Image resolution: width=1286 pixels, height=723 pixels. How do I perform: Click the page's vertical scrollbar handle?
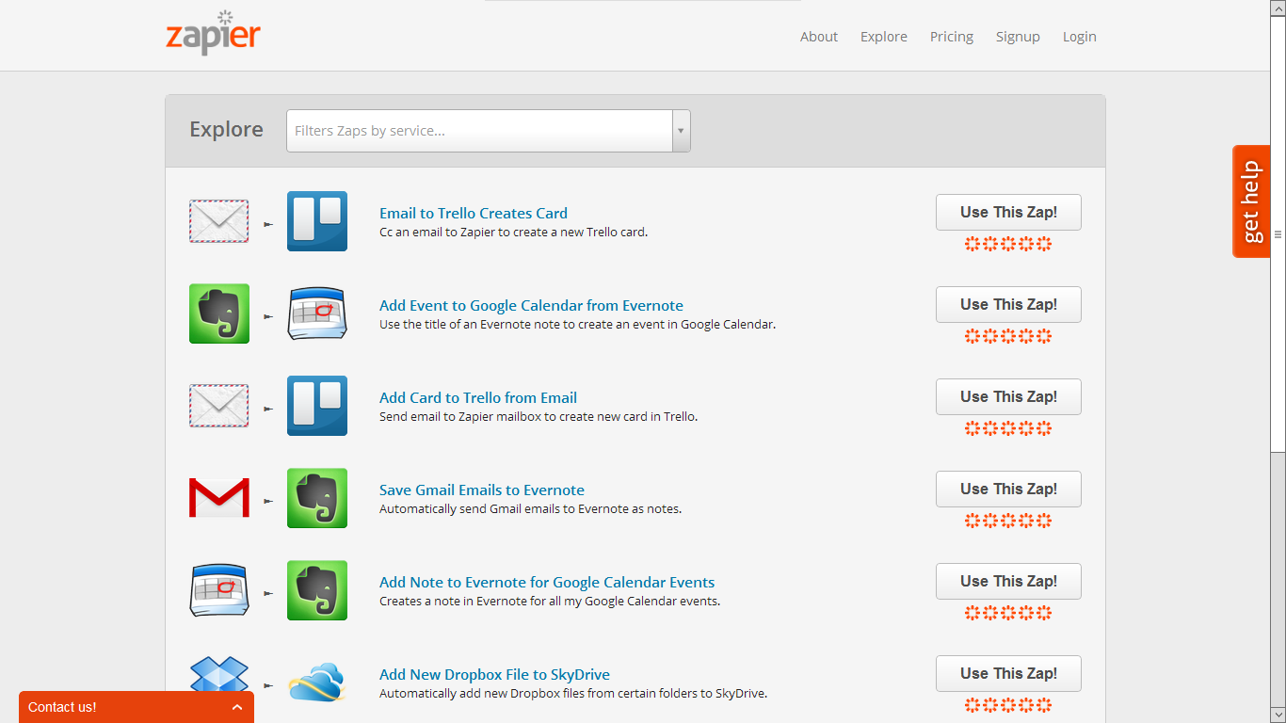coord(1278,233)
